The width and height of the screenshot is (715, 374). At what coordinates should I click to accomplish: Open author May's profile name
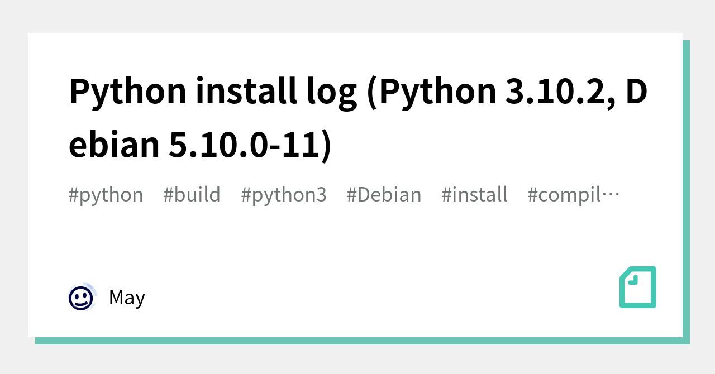click(127, 298)
